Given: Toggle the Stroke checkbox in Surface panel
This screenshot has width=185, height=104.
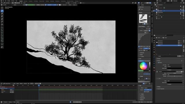Looking at the screenshot, I should (x=159, y=63).
